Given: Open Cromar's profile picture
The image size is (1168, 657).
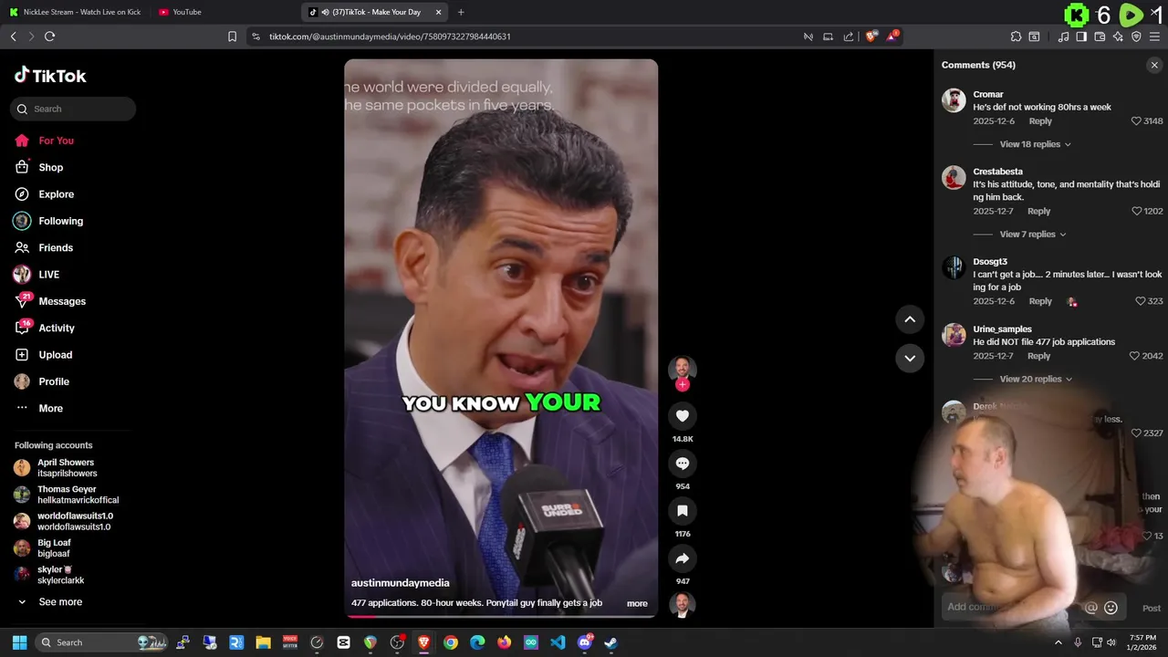Looking at the screenshot, I should pos(954,100).
